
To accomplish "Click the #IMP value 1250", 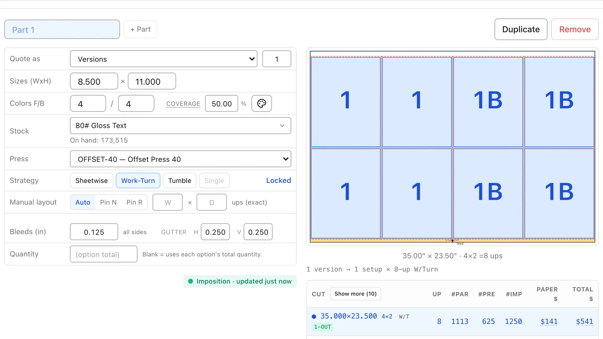I will (x=513, y=321).
